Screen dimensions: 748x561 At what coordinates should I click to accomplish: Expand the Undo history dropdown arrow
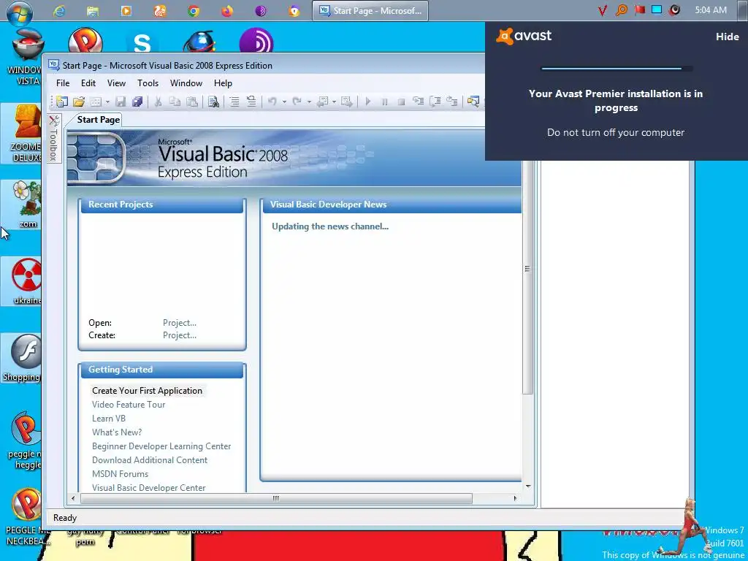[284, 102]
